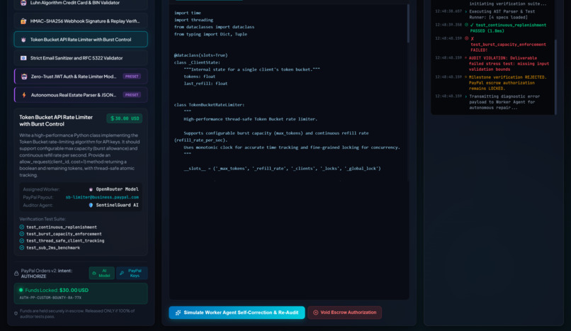Click 'Verification Test Suite:' heading
571x331 pixels.
click(43, 219)
